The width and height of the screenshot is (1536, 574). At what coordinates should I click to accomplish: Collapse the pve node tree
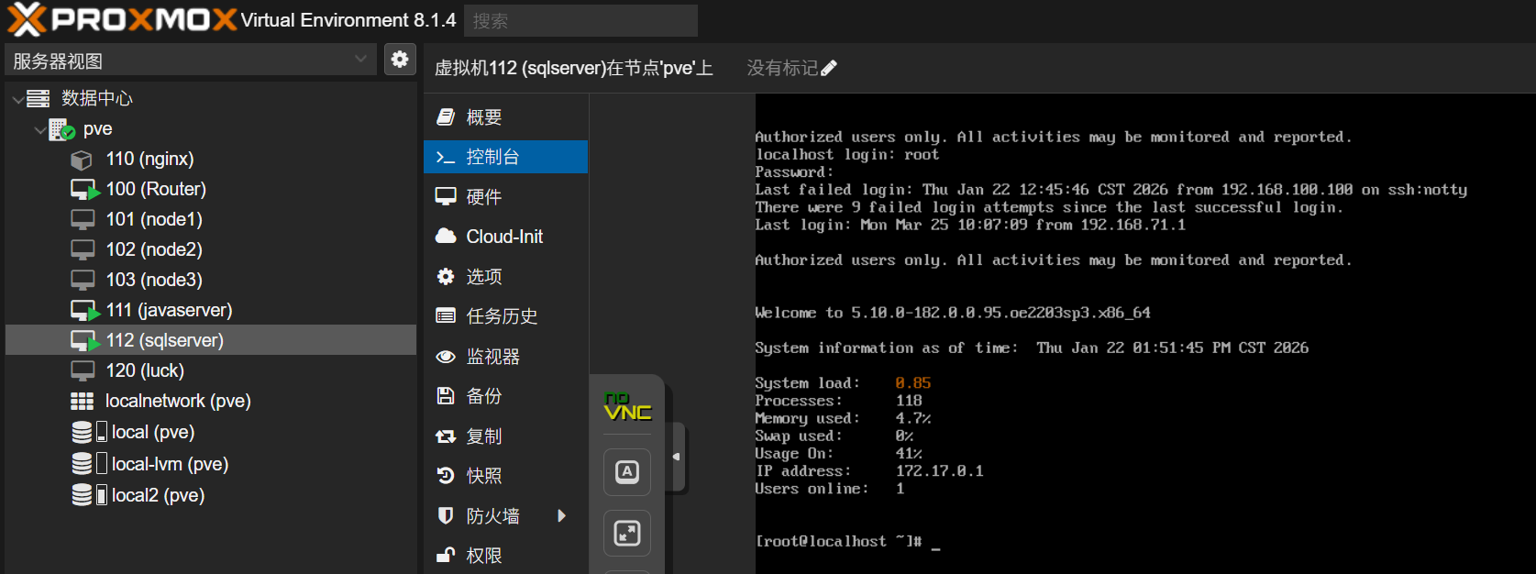tap(39, 130)
